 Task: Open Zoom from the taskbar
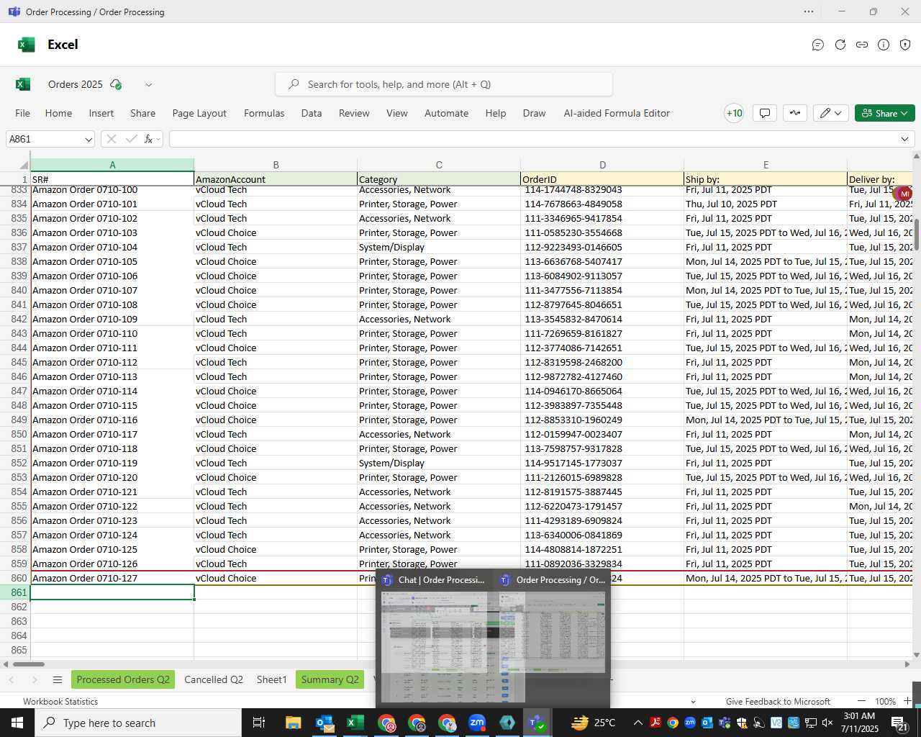pyautogui.click(x=477, y=723)
